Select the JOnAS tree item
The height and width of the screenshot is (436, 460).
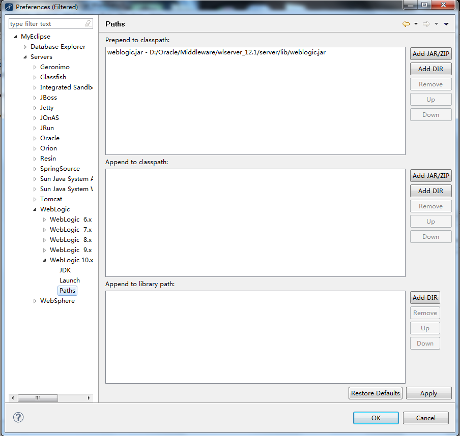pyautogui.click(x=49, y=118)
